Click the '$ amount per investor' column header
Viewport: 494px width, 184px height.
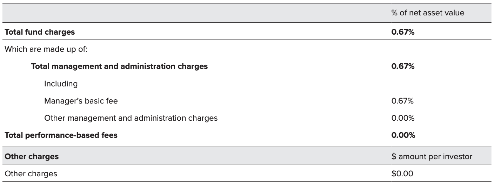tap(432, 156)
